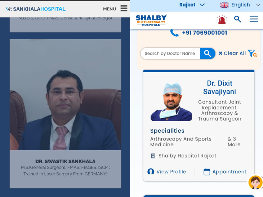Click the blue doctor search button

[x=208, y=54]
